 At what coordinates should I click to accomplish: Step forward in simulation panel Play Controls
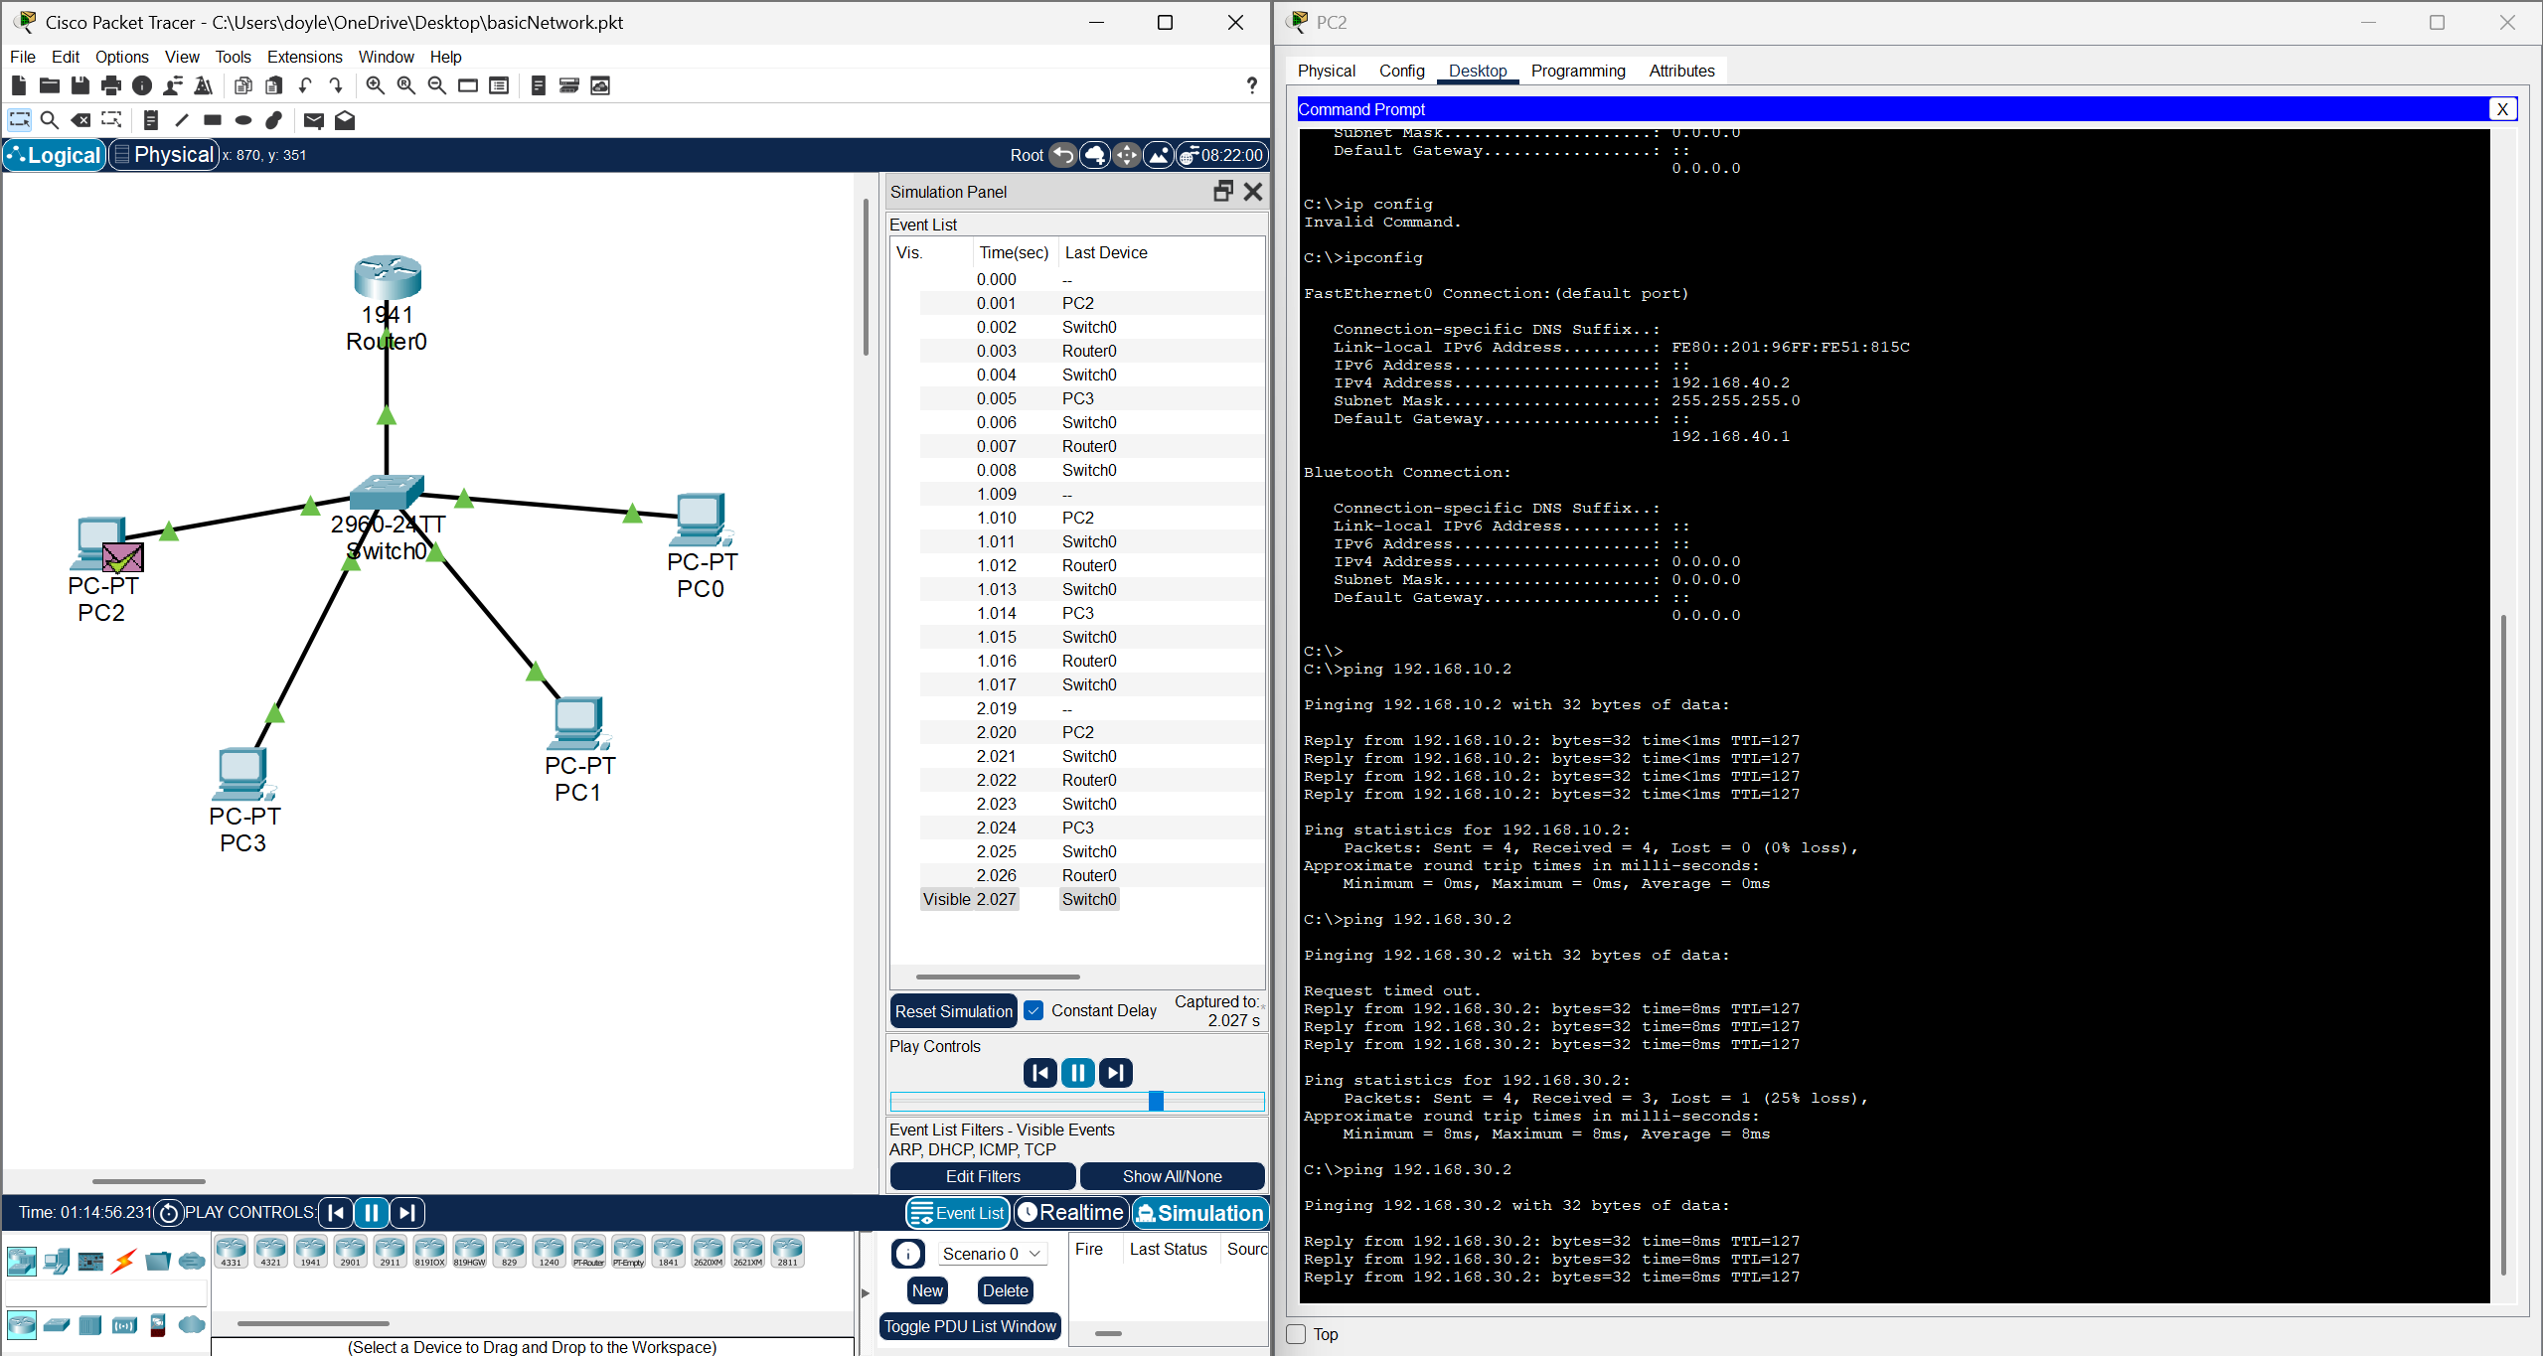[x=1115, y=1073]
